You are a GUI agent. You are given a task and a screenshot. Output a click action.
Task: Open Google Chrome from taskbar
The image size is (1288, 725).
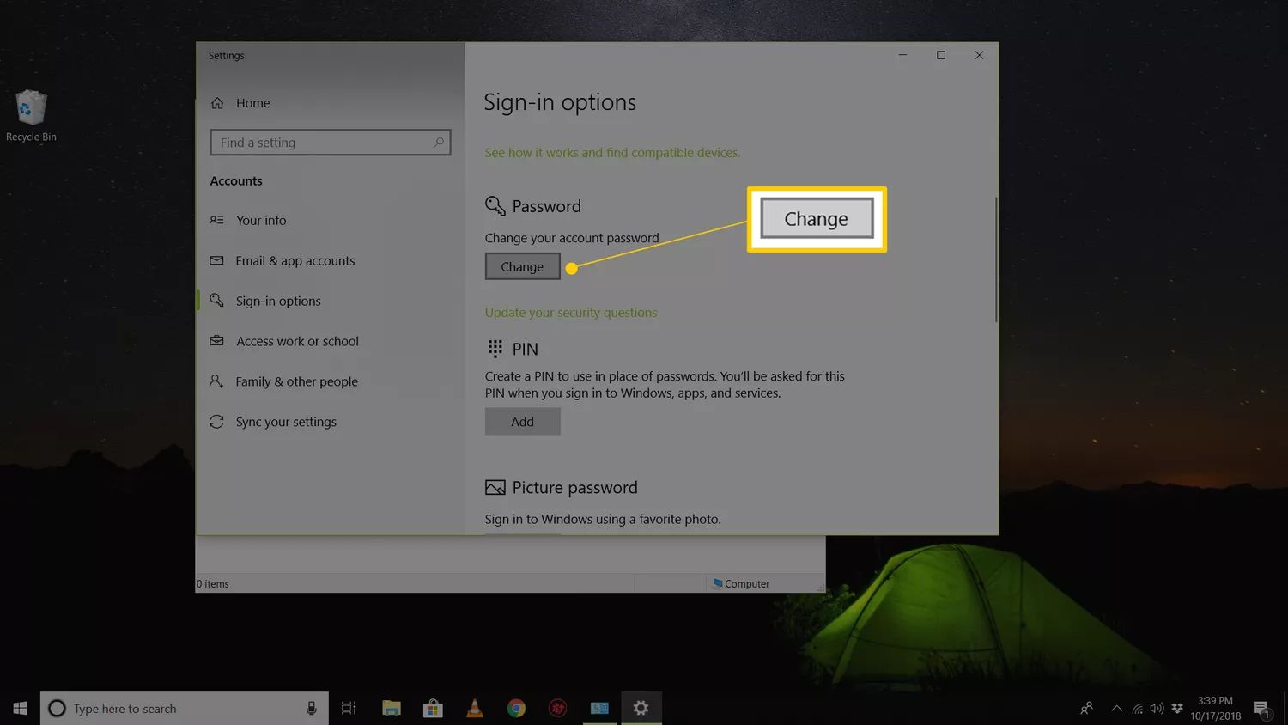point(516,708)
